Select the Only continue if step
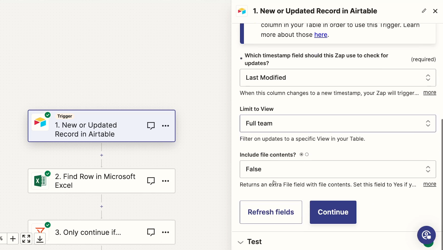Image resolution: width=443 pixels, height=250 pixels. pyautogui.click(x=102, y=232)
